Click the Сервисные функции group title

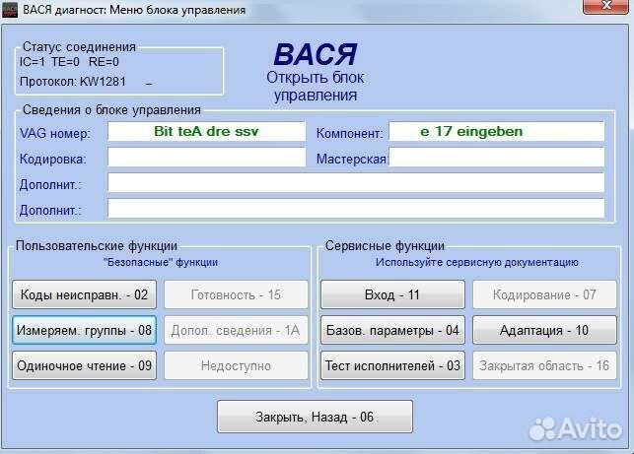[385, 245]
